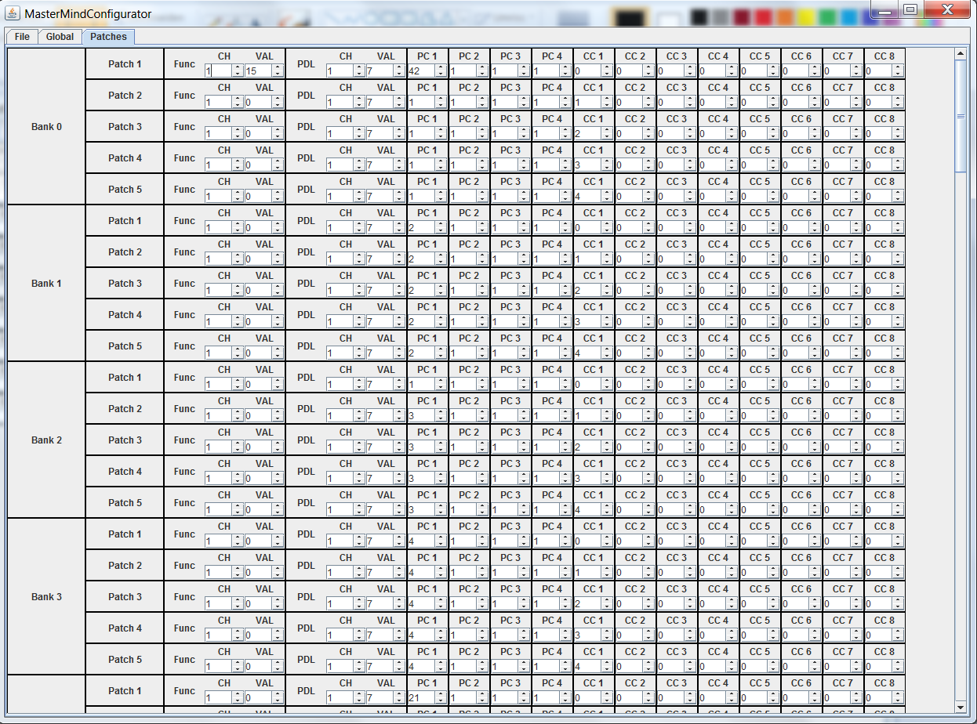The image size is (977, 724).
Task: Click Bank 0 Patch 3 CC 1 field showing 2
Action: (589, 133)
